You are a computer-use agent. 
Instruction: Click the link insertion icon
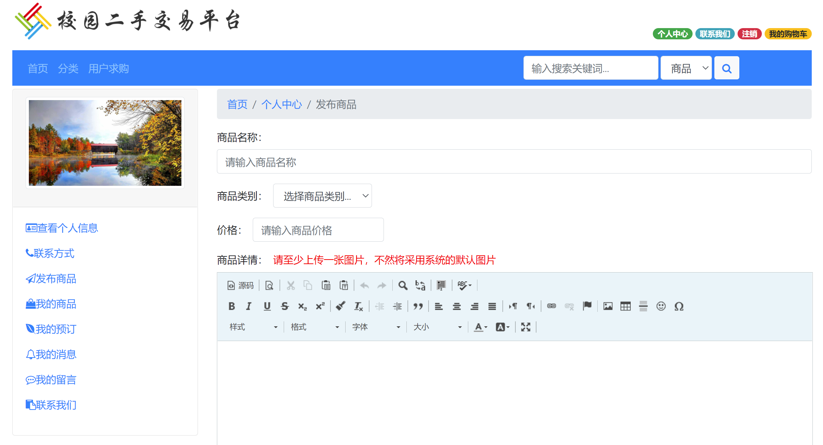[x=551, y=306]
